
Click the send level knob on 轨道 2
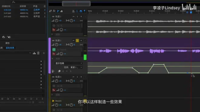click(61, 54)
